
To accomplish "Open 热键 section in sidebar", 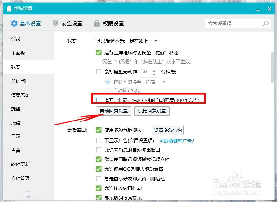I will pos(29,123).
